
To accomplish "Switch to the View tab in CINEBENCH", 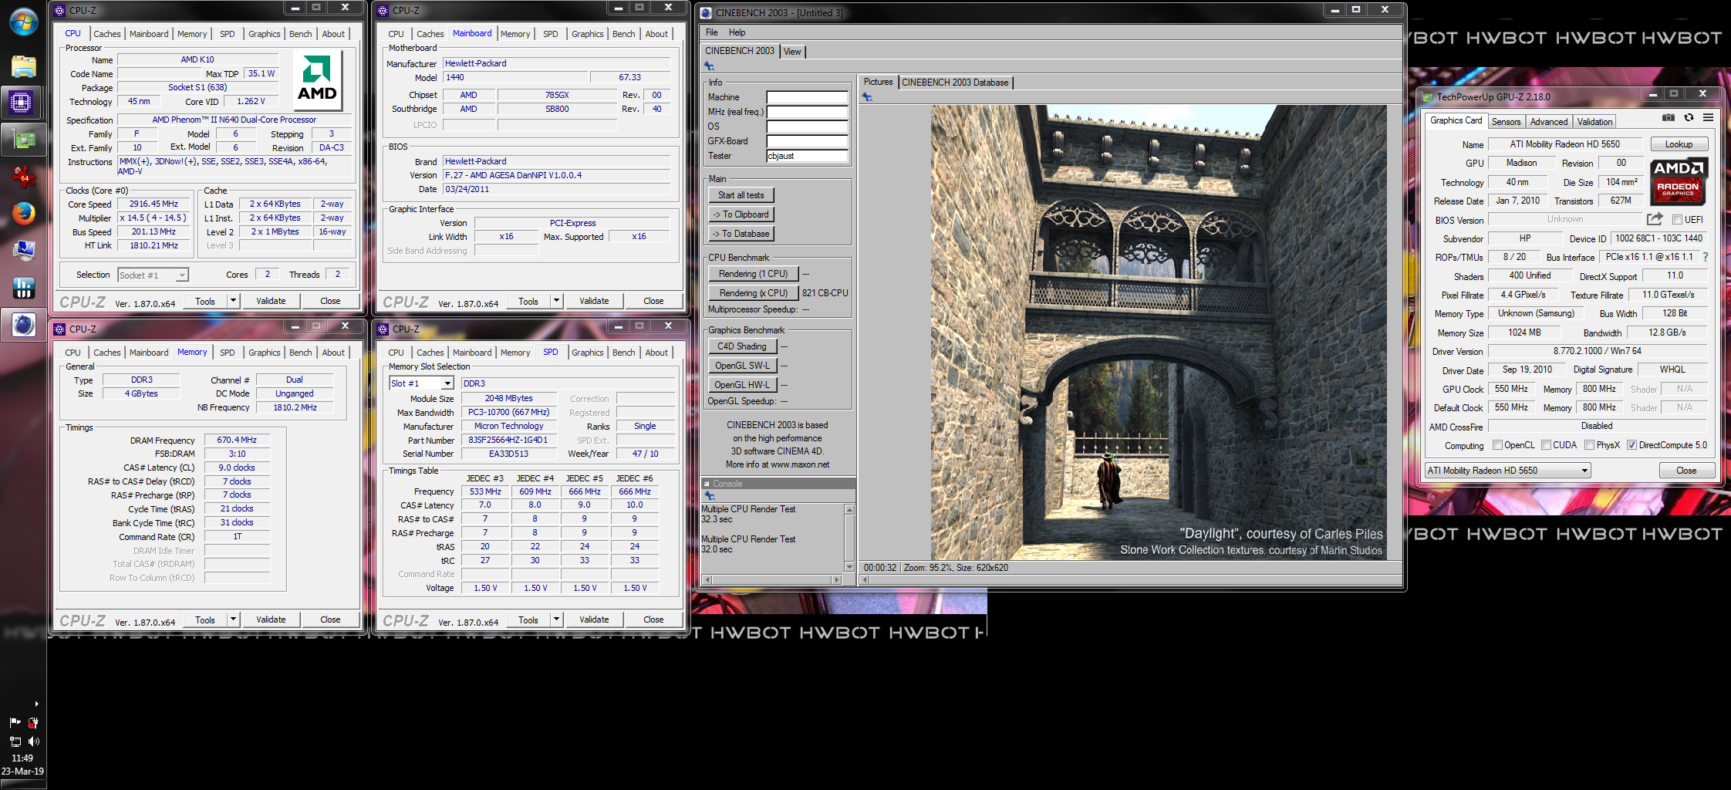I will coord(792,52).
